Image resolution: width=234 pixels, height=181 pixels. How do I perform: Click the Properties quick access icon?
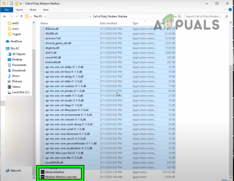tap(12, 3)
